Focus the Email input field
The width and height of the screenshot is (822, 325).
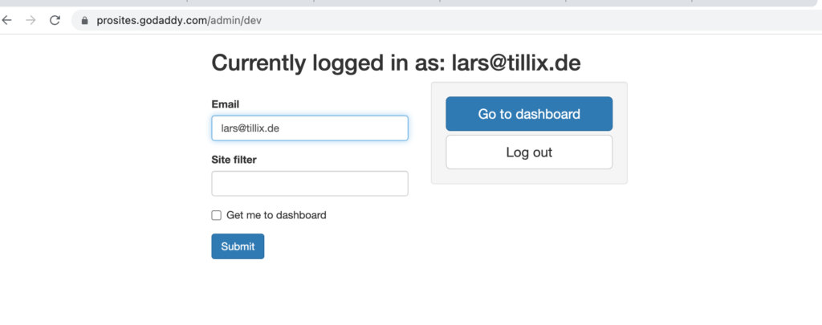point(310,128)
